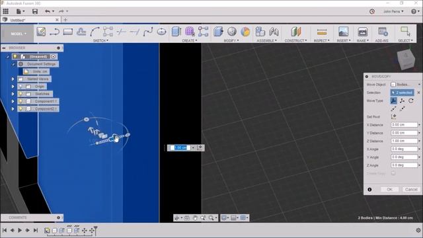Click the Set Pivot icon
The height and width of the screenshot is (238, 423).
(x=394, y=116)
